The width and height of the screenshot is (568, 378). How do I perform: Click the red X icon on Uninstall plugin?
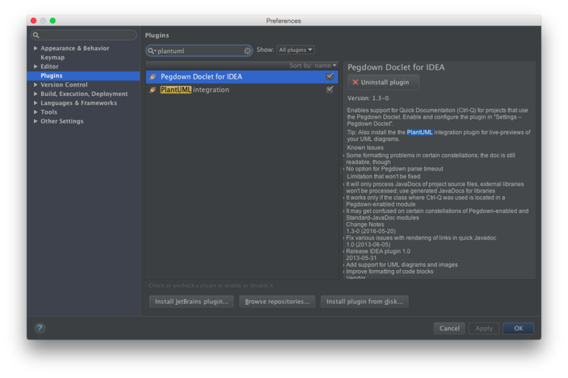[355, 82]
